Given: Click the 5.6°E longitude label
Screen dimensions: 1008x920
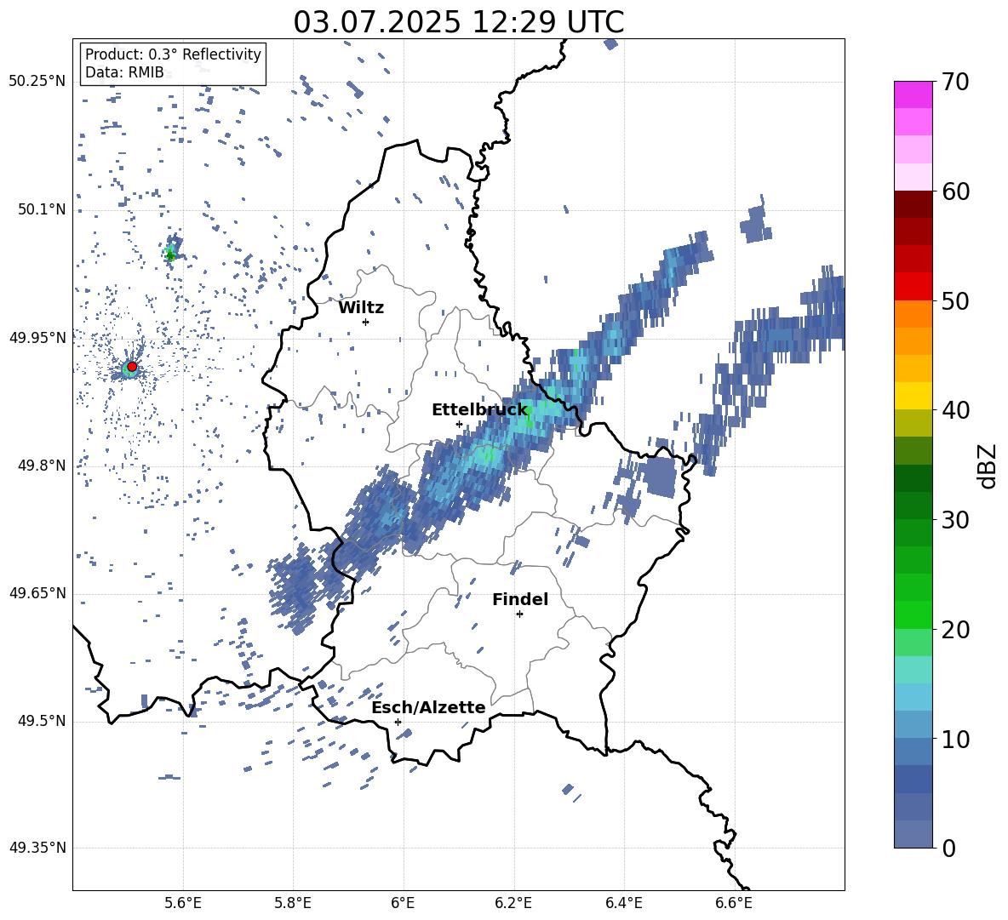Looking at the screenshot, I should click(x=183, y=903).
